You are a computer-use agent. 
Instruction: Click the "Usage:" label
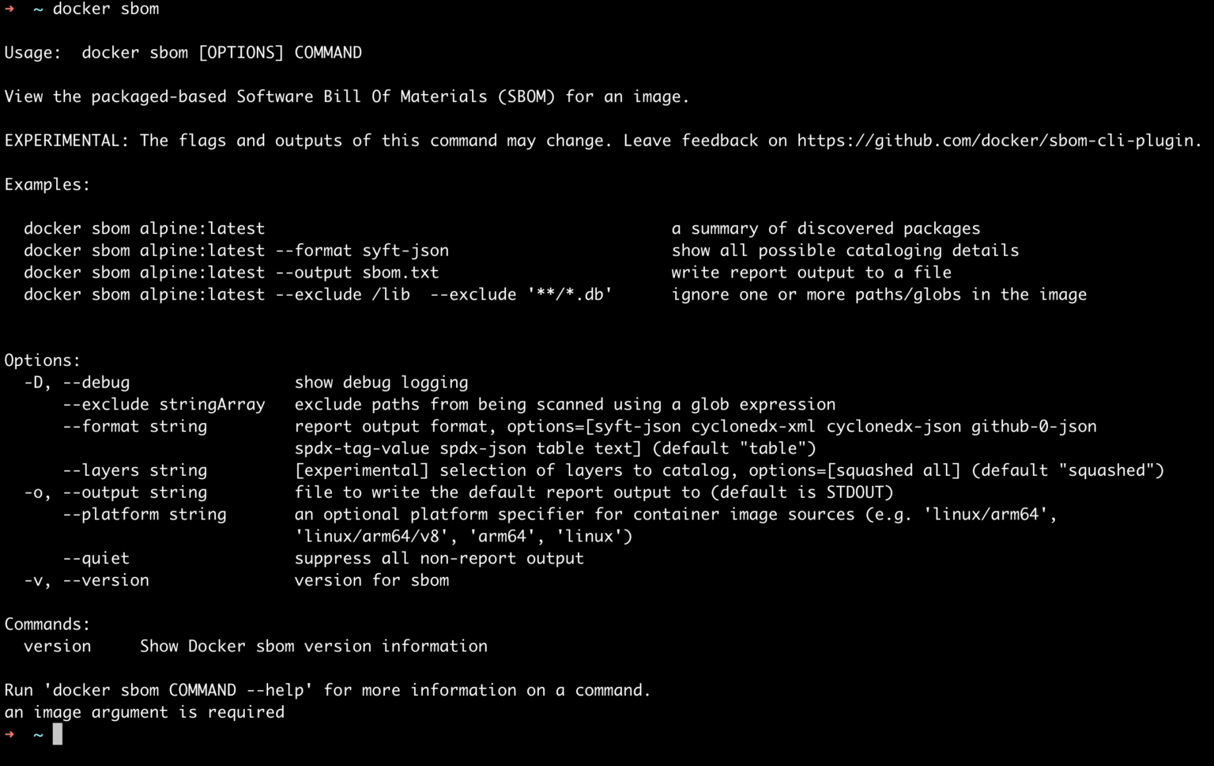coord(32,53)
